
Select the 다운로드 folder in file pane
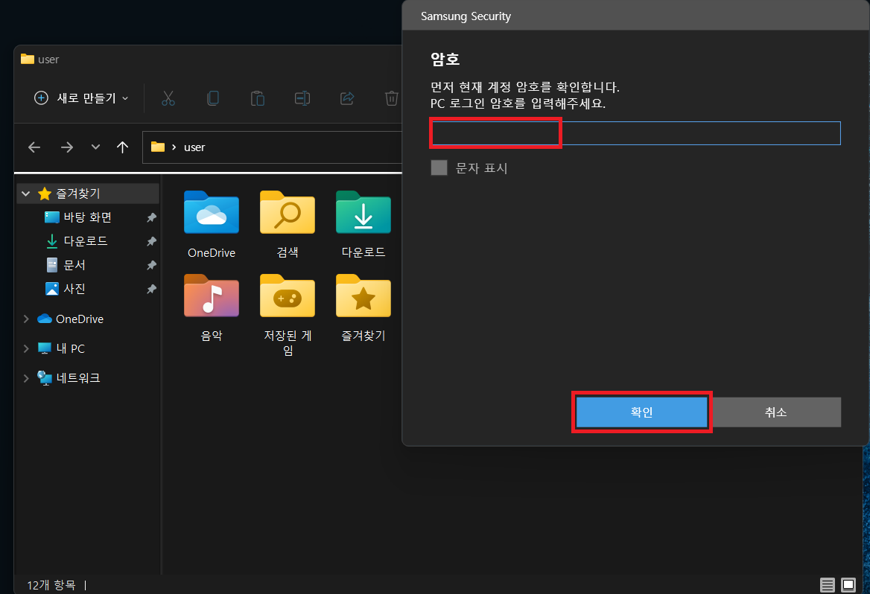tap(363, 213)
